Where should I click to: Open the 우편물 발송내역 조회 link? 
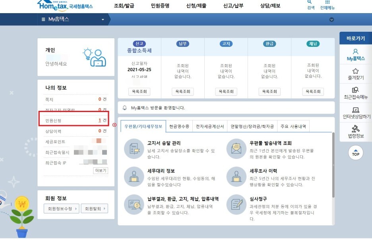pyautogui.click(x=271, y=143)
